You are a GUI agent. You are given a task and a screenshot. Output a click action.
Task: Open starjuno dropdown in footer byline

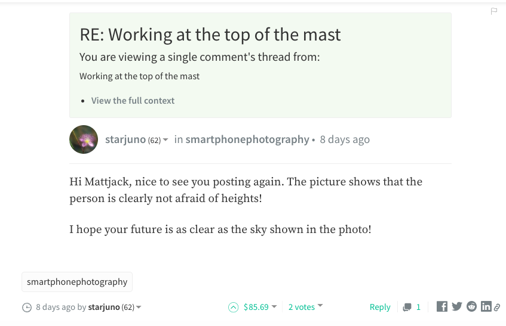pos(139,307)
